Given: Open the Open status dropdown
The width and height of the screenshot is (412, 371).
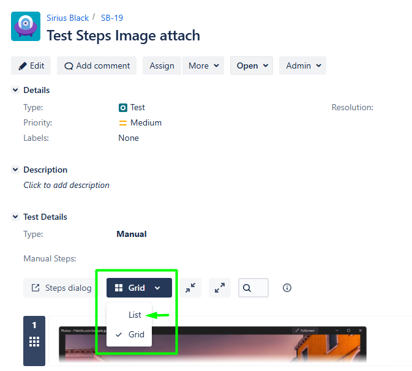Looking at the screenshot, I should pos(252,66).
